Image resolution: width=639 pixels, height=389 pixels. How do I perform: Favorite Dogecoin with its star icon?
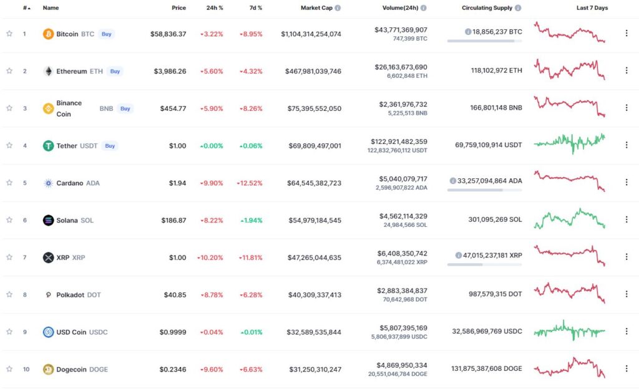9,369
